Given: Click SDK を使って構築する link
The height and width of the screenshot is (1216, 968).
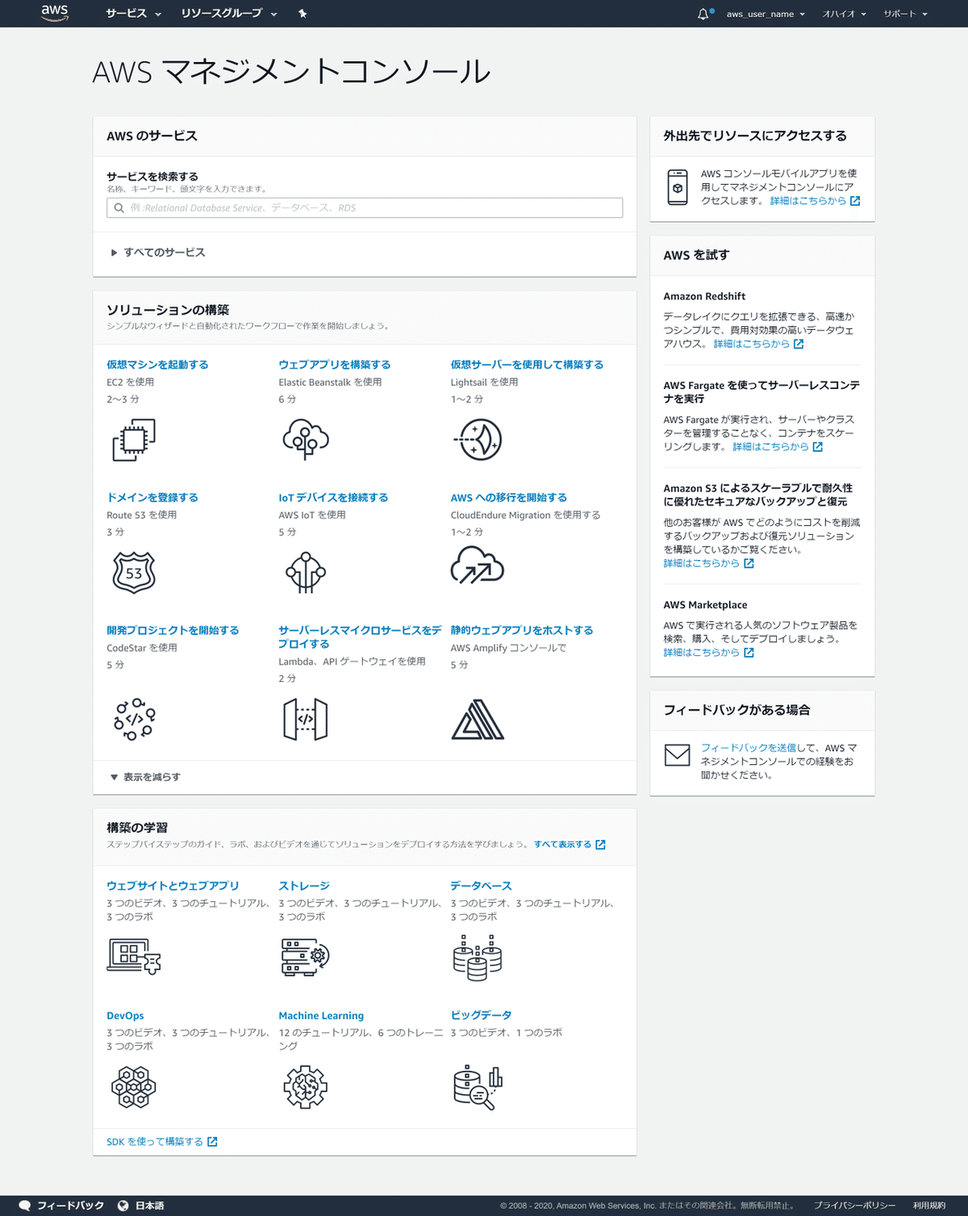Looking at the screenshot, I should point(155,1142).
